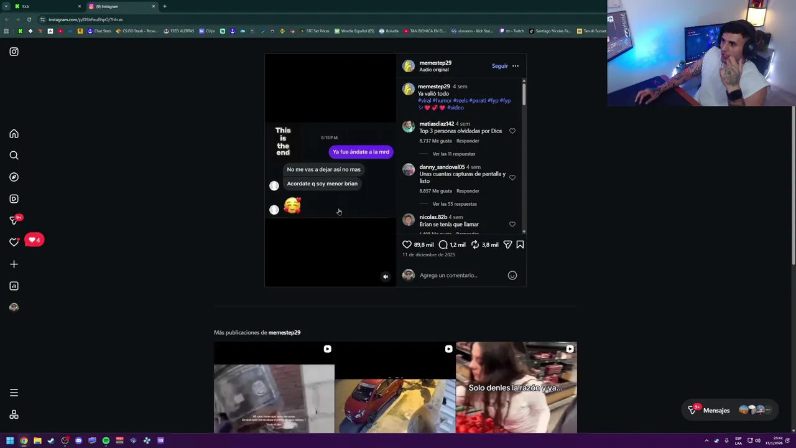Open profile avatar in sidebar
The width and height of the screenshot is (796, 448).
(x=14, y=307)
